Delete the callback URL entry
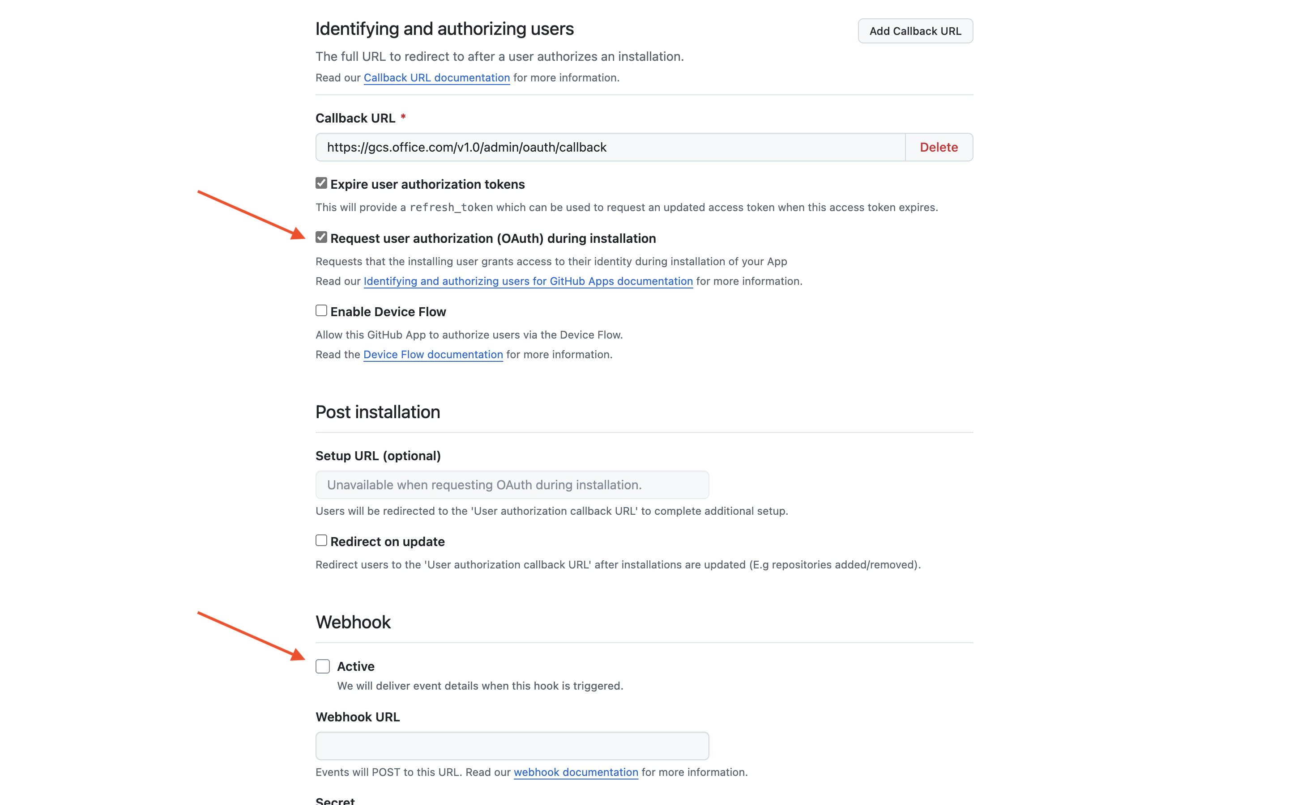This screenshot has height=805, width=1289. [939, 147]
